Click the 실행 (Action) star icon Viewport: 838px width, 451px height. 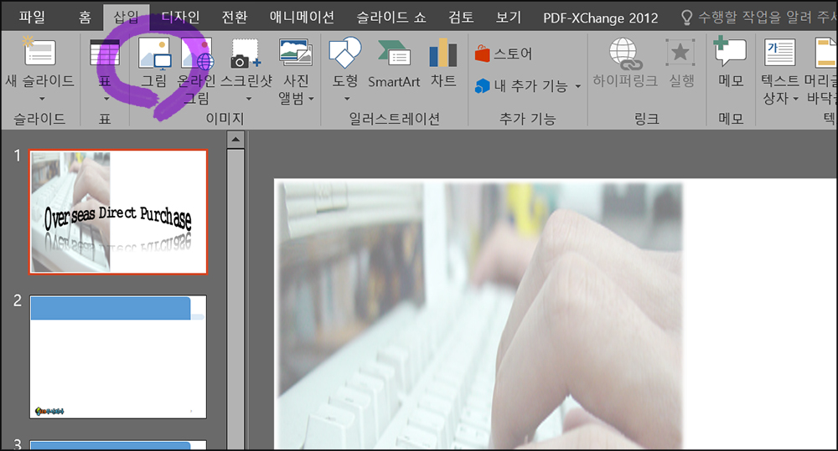(x=680, y=53)
